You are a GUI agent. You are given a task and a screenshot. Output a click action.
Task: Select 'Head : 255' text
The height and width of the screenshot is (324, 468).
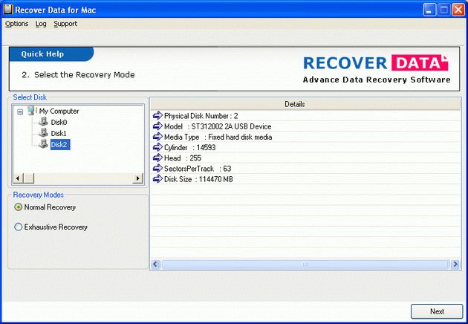[183, 158]
